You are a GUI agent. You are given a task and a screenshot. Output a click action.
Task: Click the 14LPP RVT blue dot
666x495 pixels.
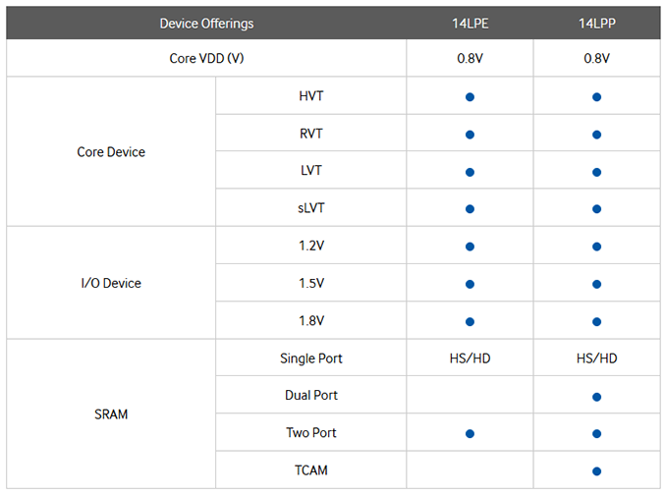(x=596, y=134)
